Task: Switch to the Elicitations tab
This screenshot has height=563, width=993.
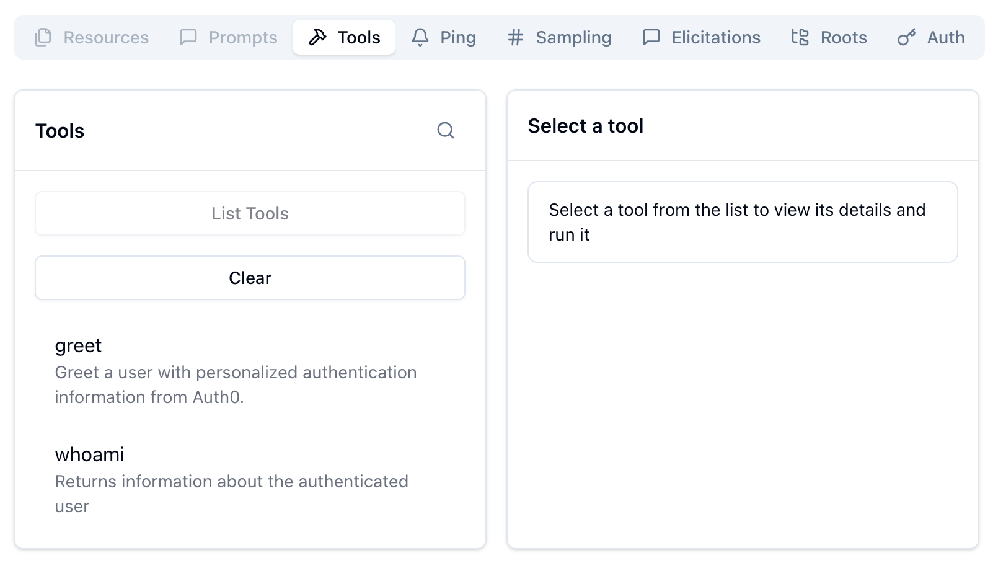Action: point(702,37)
